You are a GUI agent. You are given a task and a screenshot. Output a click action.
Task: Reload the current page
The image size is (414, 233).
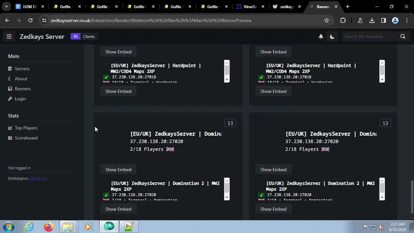[x=30, y=20]
